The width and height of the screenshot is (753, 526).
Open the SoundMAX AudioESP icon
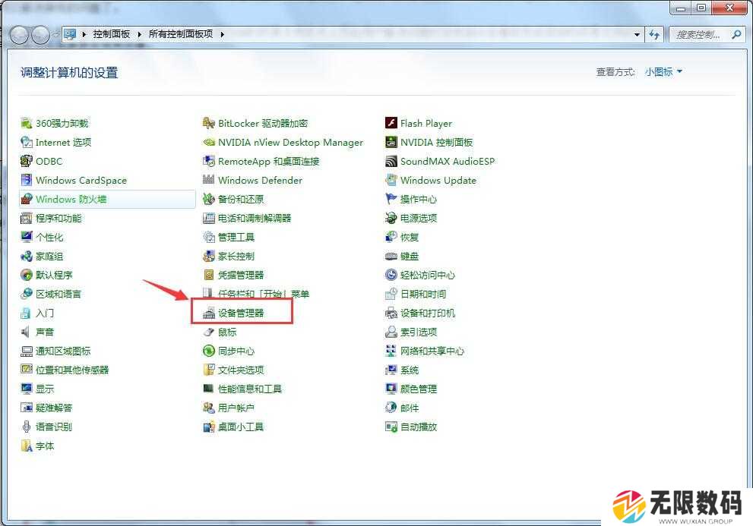click(391, 161)
